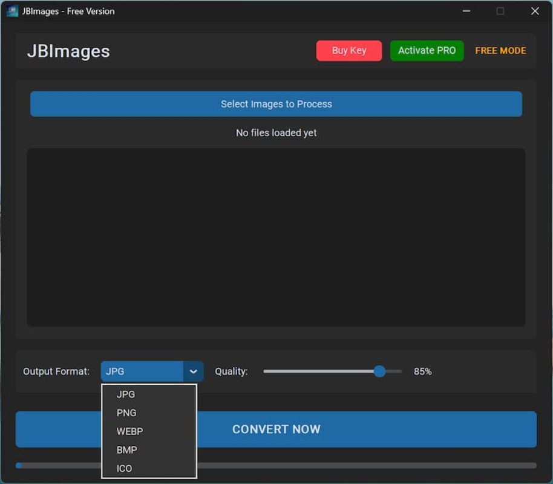Start conversion with CONVERT NOW
This screenshot has width=553, height=484.
pos(276,429)
